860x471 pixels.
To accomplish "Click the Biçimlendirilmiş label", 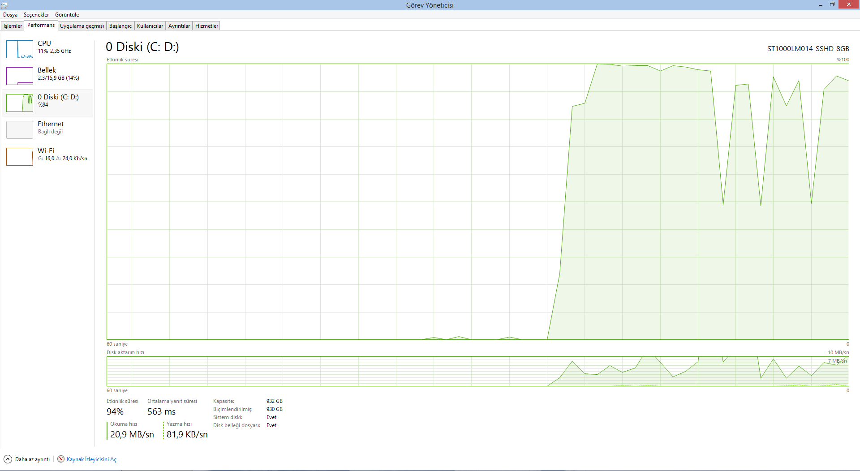I will tap(232, 409).
